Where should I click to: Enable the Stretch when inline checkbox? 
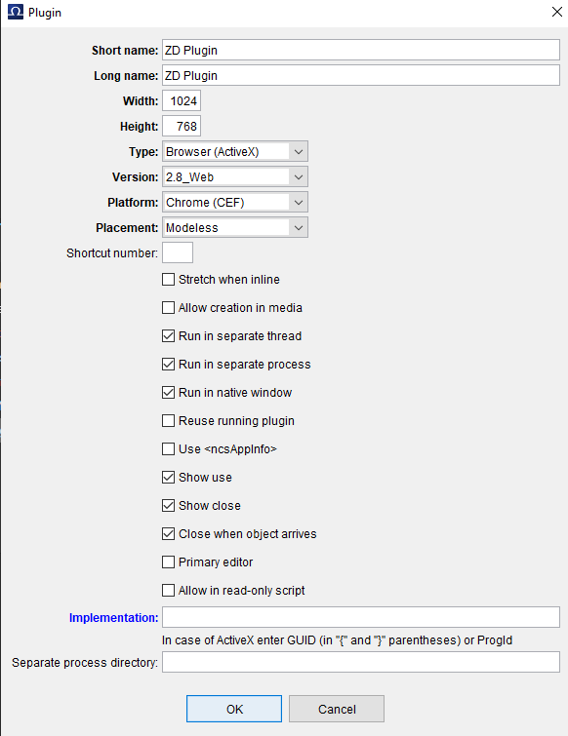[168, 280]
